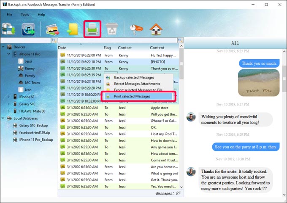The height and width of the screenshot is (203, 287).
Task: Click the device tree search input field
Action: 26,40
